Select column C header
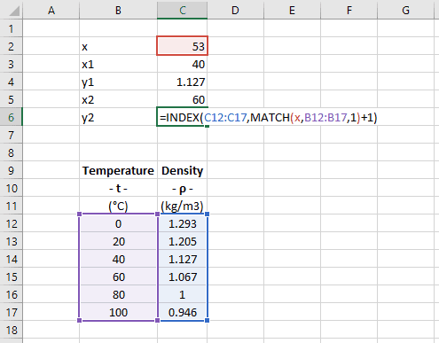The image size is (439, 343). (182, 10)
